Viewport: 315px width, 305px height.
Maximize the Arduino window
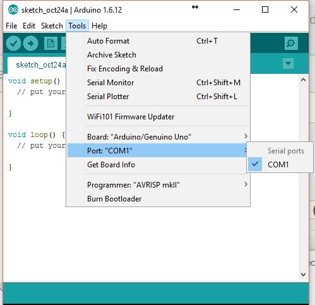pyautogui.click(x=265, y=9)
